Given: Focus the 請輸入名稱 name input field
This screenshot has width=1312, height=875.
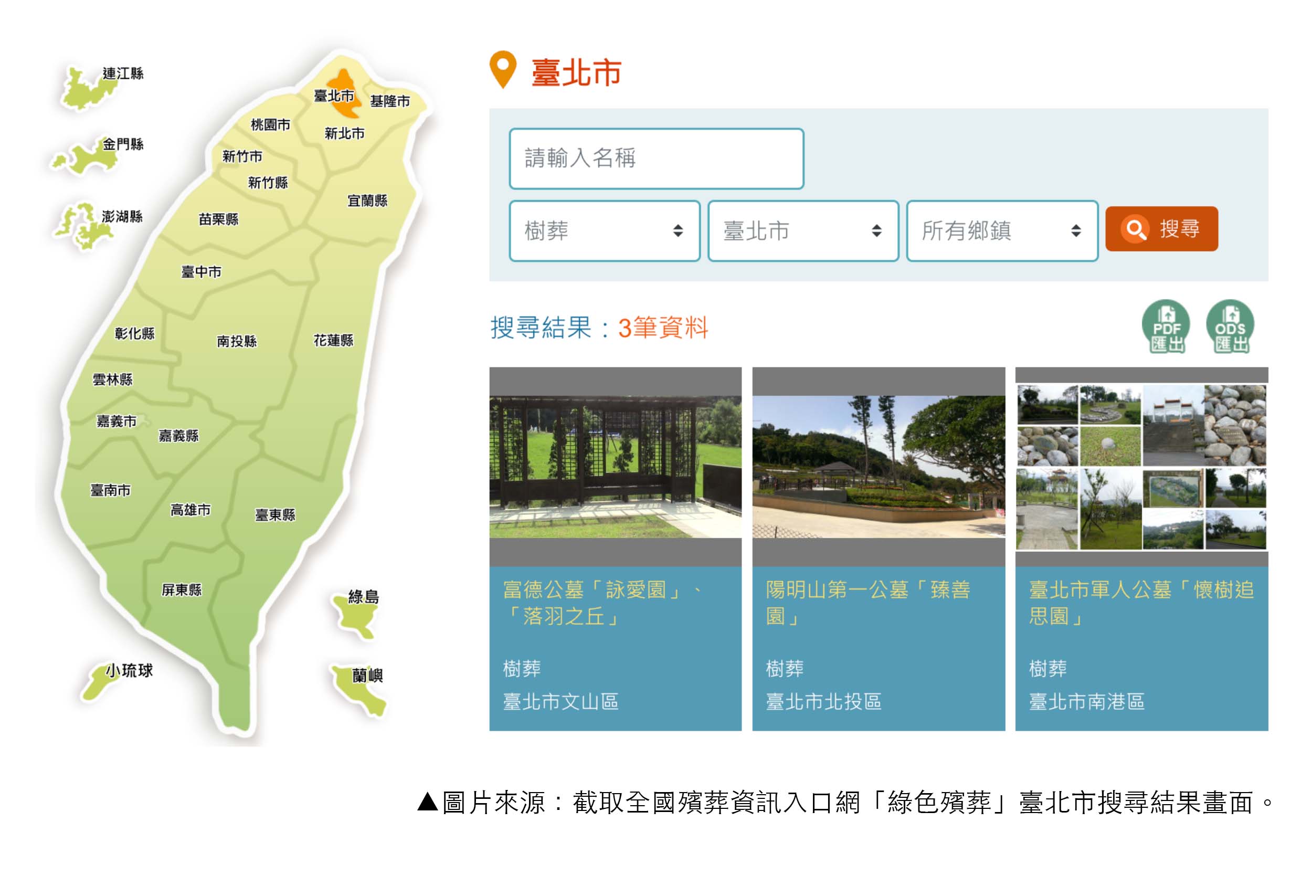Looking at the screenshot, I should click(x=656, y=159).
